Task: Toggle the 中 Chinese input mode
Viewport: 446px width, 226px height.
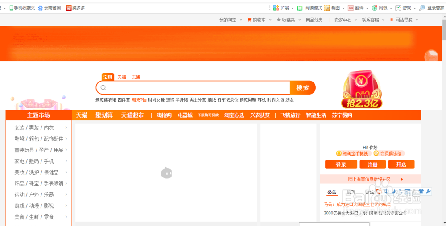Action: (386, 191)
